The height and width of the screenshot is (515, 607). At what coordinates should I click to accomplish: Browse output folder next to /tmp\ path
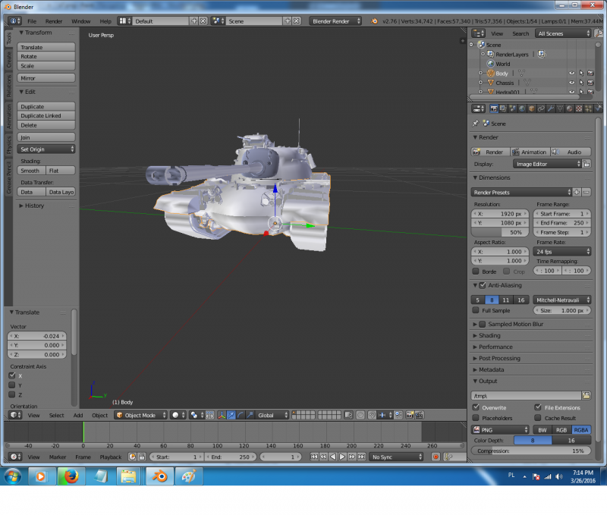[x=586, y=395]
